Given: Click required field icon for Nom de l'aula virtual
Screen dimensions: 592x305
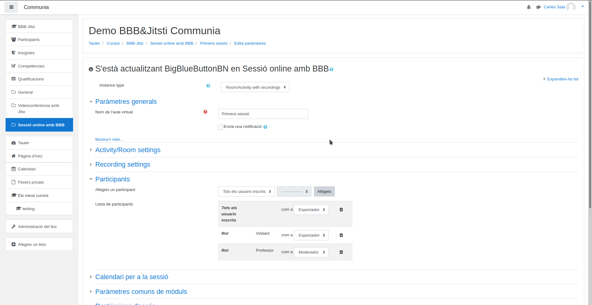Looking at the screenshot, I should pos(205,112).
